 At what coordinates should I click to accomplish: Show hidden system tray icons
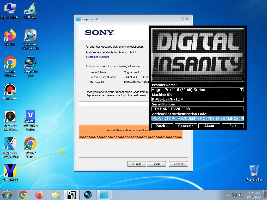[228, 195]
